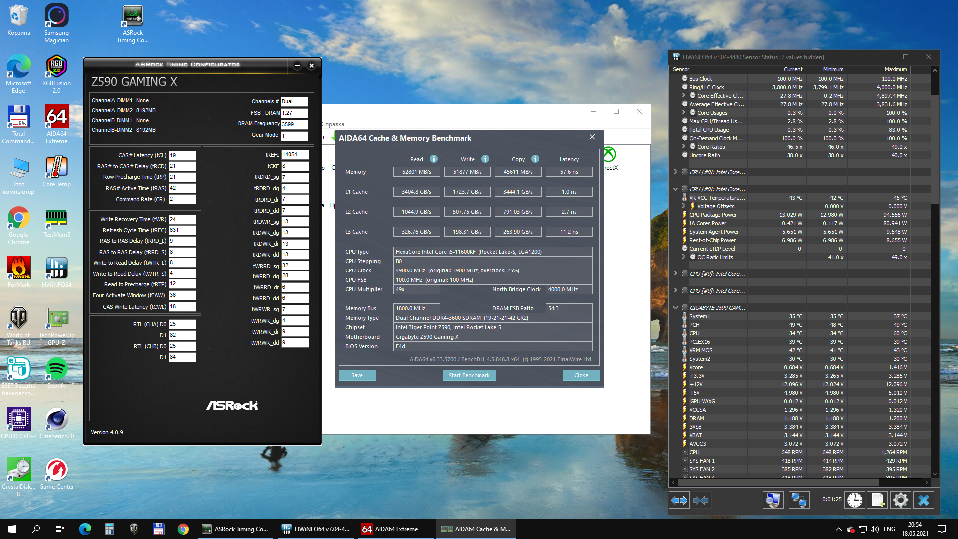
Task: Expand the Core Usages sensor row
Action: (684, 113)
